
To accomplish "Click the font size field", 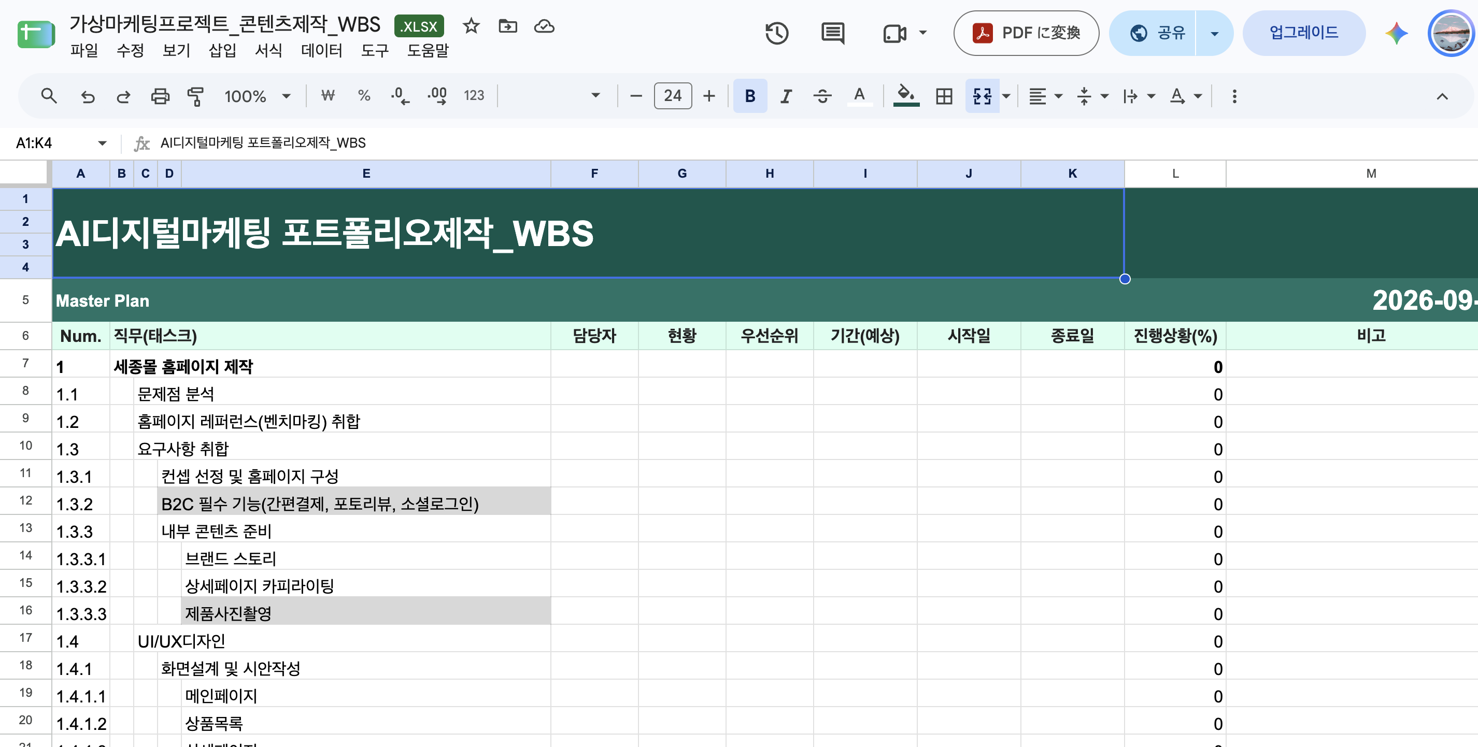I will tap(673, 96).
